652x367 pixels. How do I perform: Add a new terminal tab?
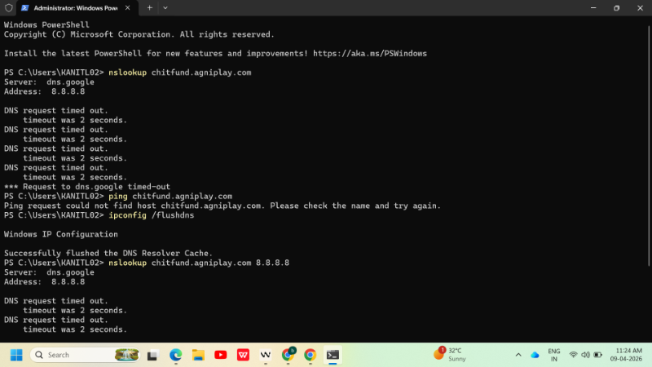coord(149,7)
